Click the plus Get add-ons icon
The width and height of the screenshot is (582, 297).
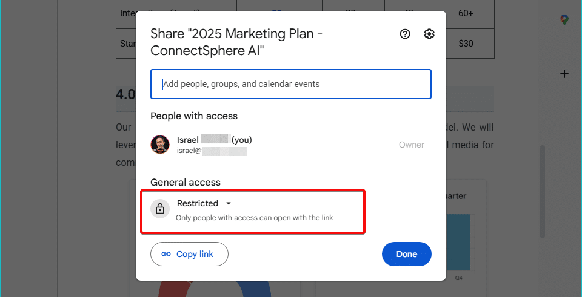coord(564,74)
